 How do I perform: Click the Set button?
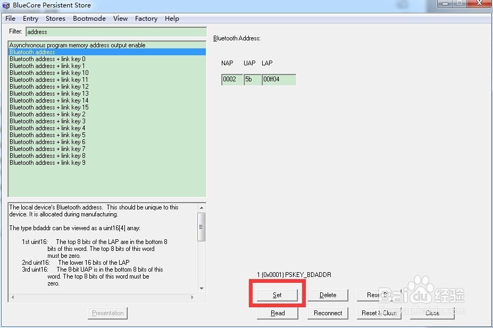coord(277,295)
